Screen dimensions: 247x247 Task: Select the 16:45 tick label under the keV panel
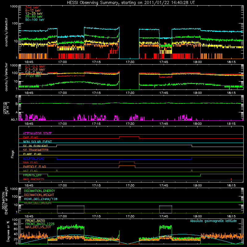pyautogui.click(x=29, y=62)
